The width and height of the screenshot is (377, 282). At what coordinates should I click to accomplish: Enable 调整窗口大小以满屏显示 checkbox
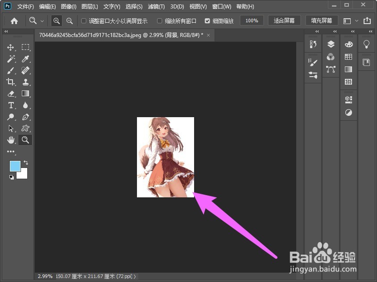click(84, 21)
